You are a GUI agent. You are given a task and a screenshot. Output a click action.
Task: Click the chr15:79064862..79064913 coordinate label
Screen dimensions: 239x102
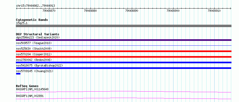[x=35, y=6]
